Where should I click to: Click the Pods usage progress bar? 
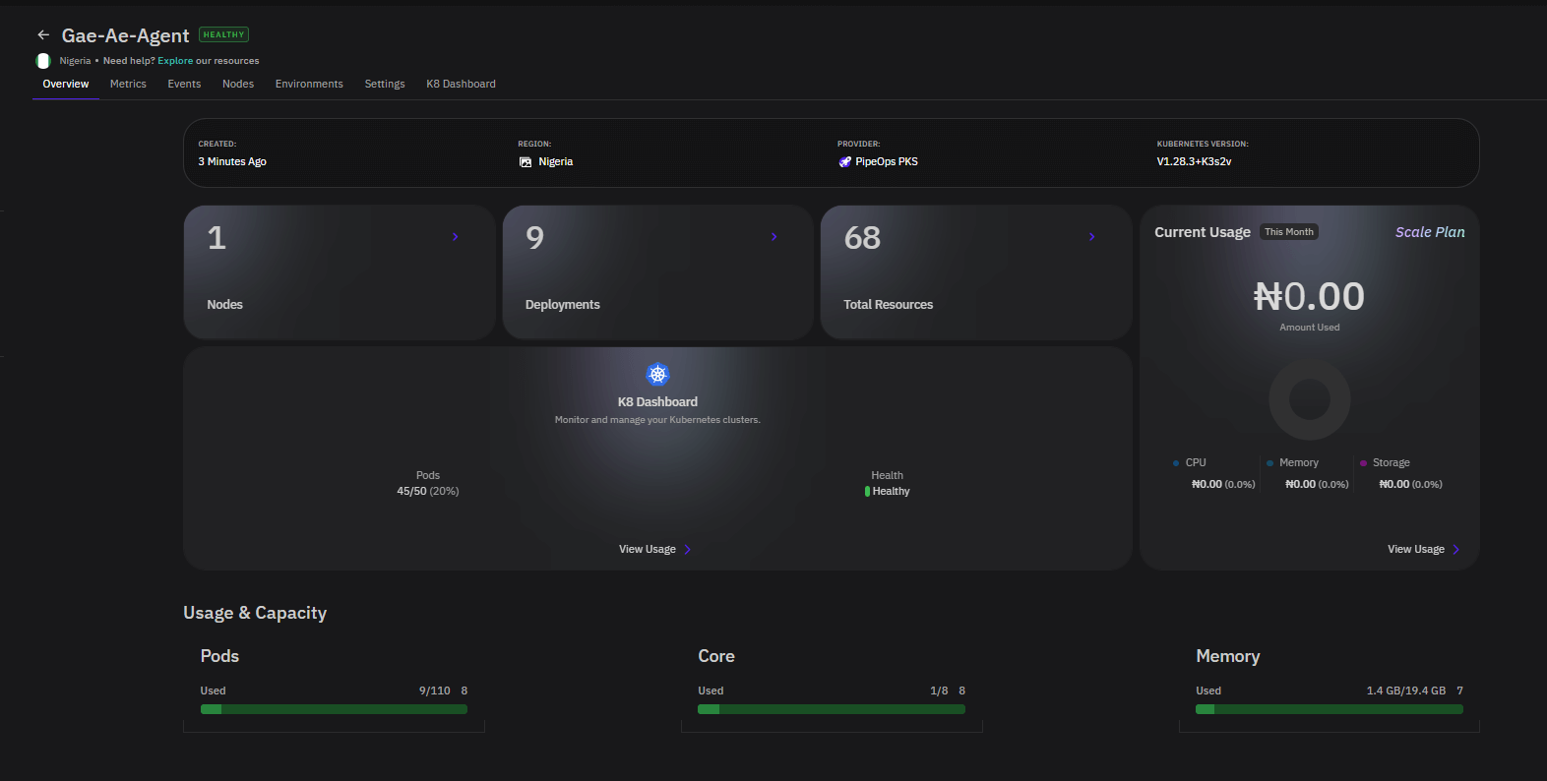pos(334,709)
